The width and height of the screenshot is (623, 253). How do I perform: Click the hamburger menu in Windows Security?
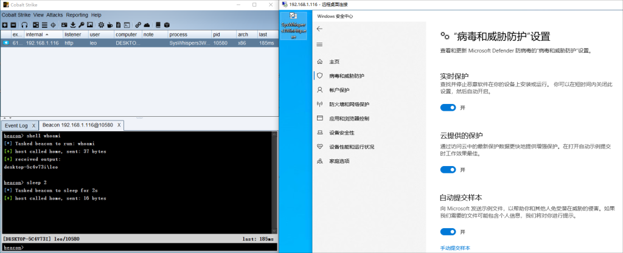(319, 44)
